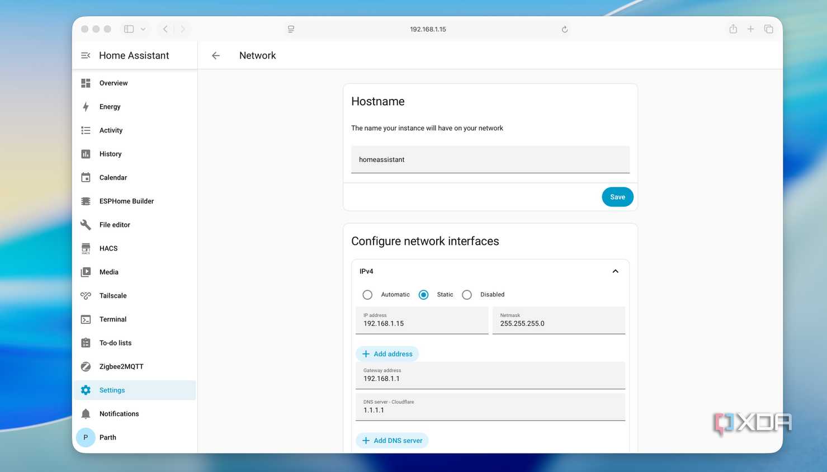This screenshot has height=472, width=827.
Task: Open the History menu item
Action: tap(135, 154)
